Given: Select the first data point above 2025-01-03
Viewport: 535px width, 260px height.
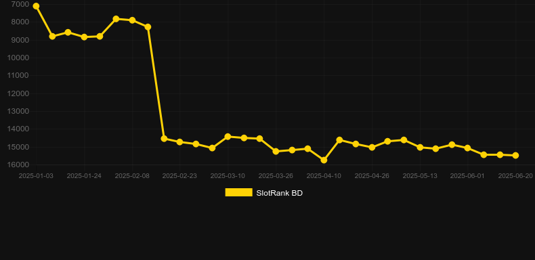Looking at the screenshot, I should 36,6.
